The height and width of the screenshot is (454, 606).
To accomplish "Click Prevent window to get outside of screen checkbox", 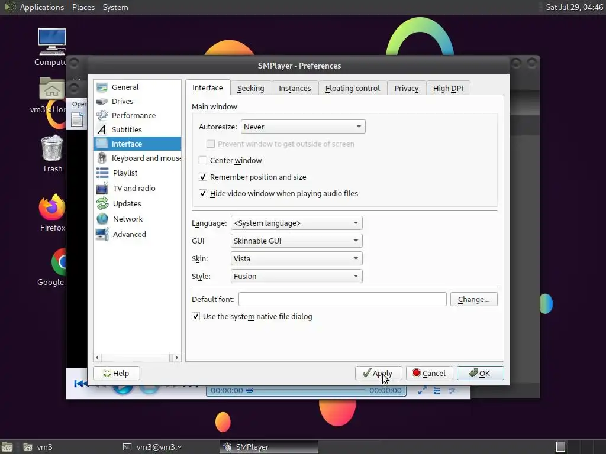I will [211, 144].
